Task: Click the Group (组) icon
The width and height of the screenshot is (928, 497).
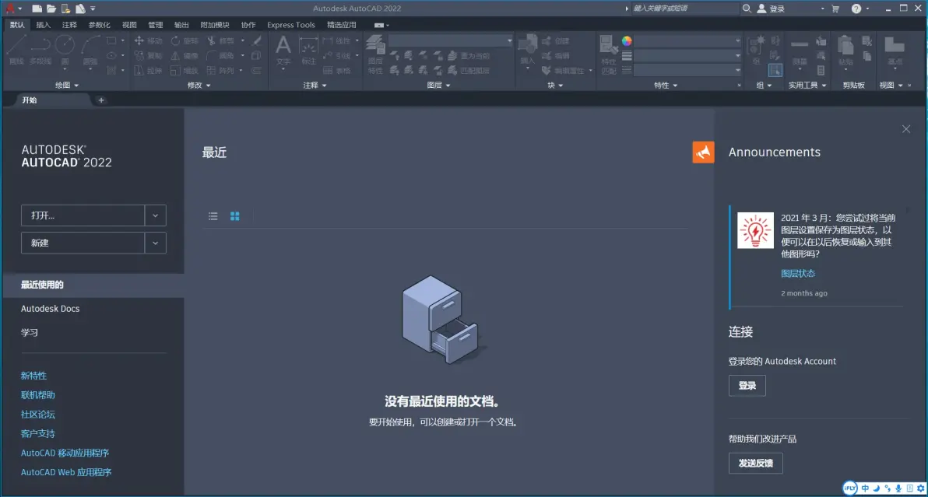Action: click(x=757, y=50)
